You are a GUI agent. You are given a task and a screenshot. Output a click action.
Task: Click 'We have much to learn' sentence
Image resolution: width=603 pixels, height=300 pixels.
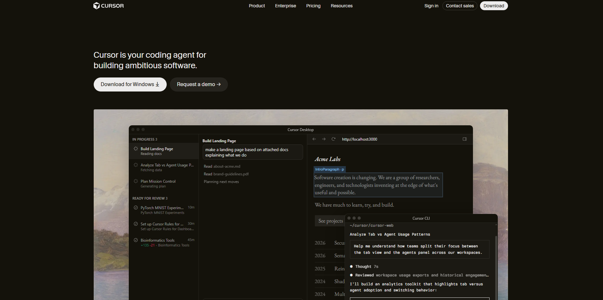(x=354, y=205)
